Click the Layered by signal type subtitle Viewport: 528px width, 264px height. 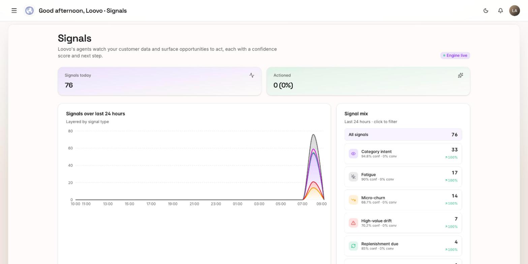point(87,122)
